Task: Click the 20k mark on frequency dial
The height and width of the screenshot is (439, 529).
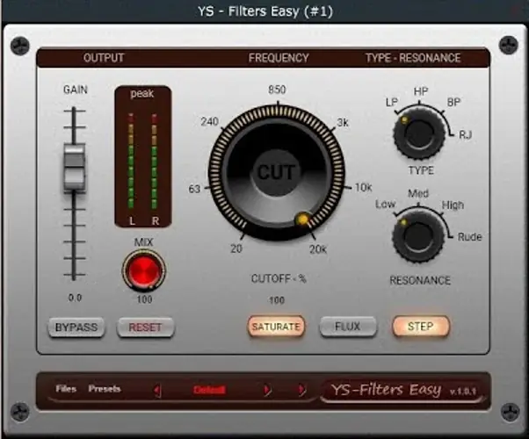Action: (317, 249)
